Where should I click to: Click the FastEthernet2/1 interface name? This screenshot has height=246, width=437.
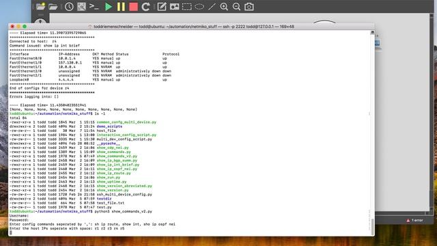26,75
